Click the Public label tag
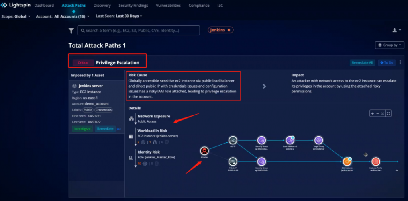 point(88,110)
